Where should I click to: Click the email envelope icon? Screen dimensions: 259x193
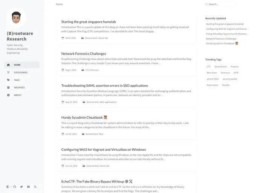click(x=28, y=187)
